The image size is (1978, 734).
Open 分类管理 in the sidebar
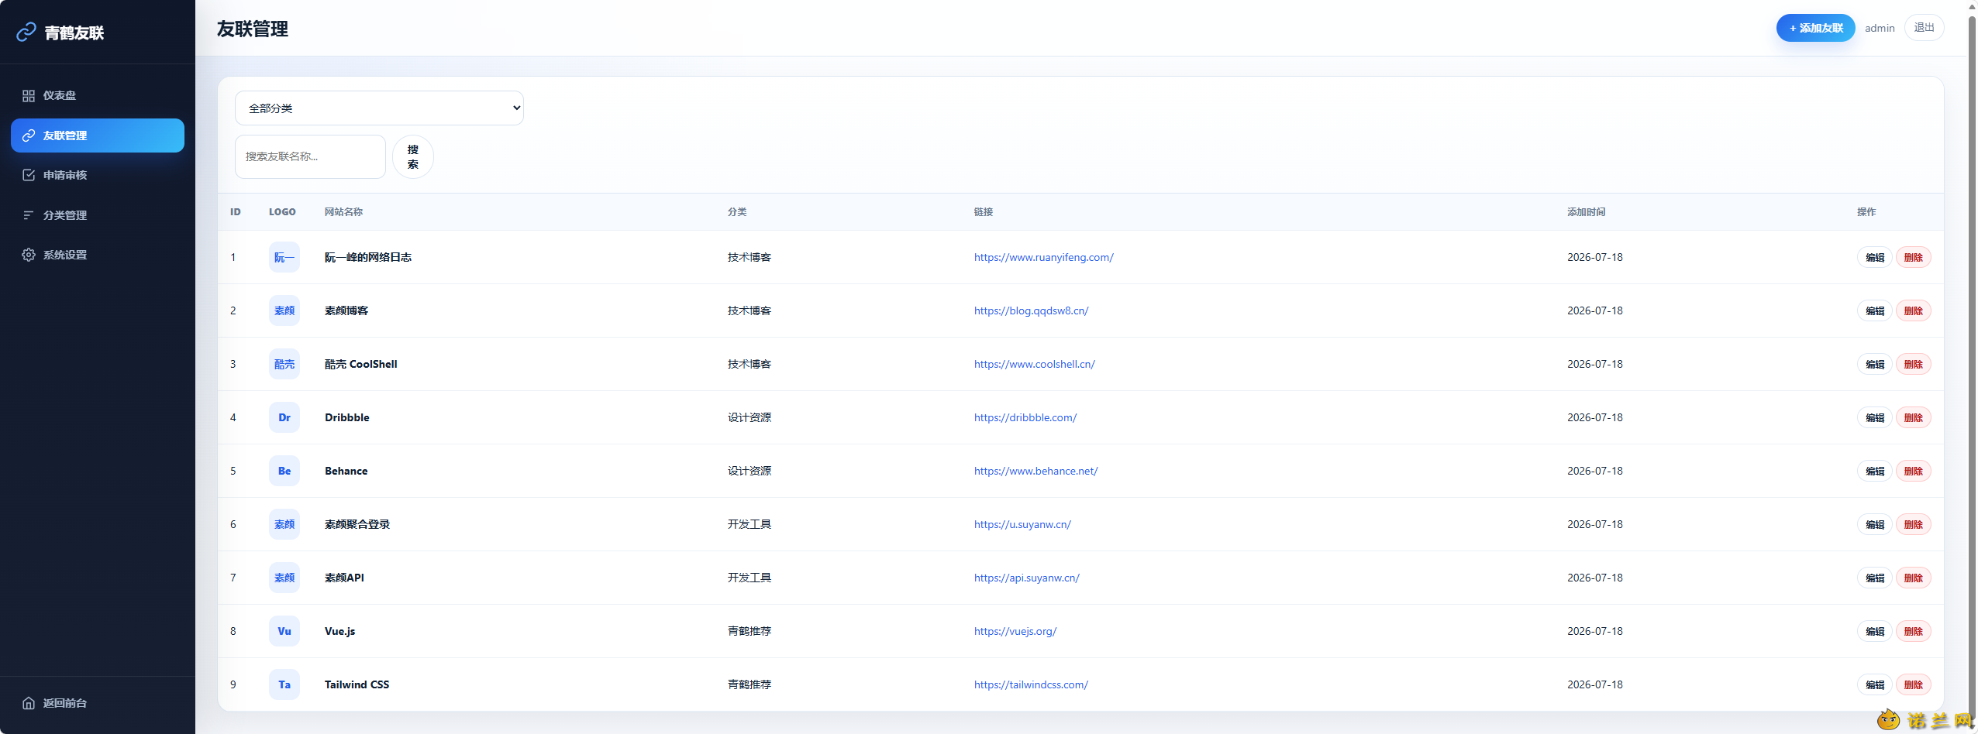click(98, 215)
